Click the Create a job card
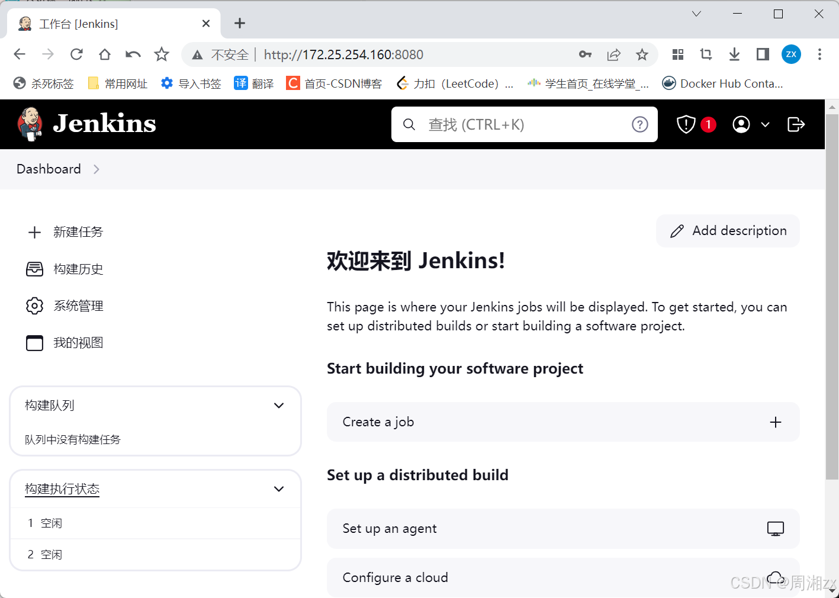The image size is (839, 598). click(563, 422)
